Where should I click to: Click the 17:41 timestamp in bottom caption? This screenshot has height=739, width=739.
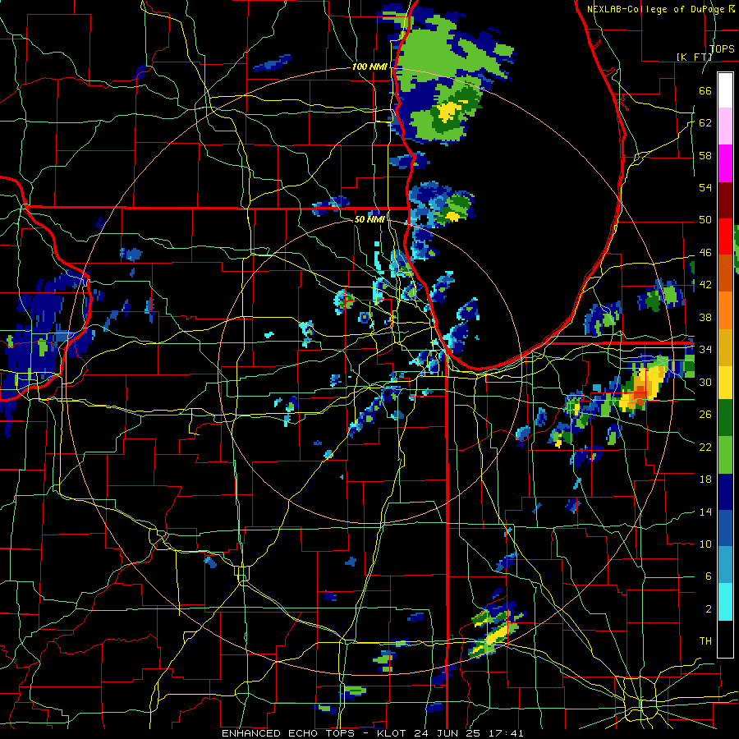pos(507,733)
